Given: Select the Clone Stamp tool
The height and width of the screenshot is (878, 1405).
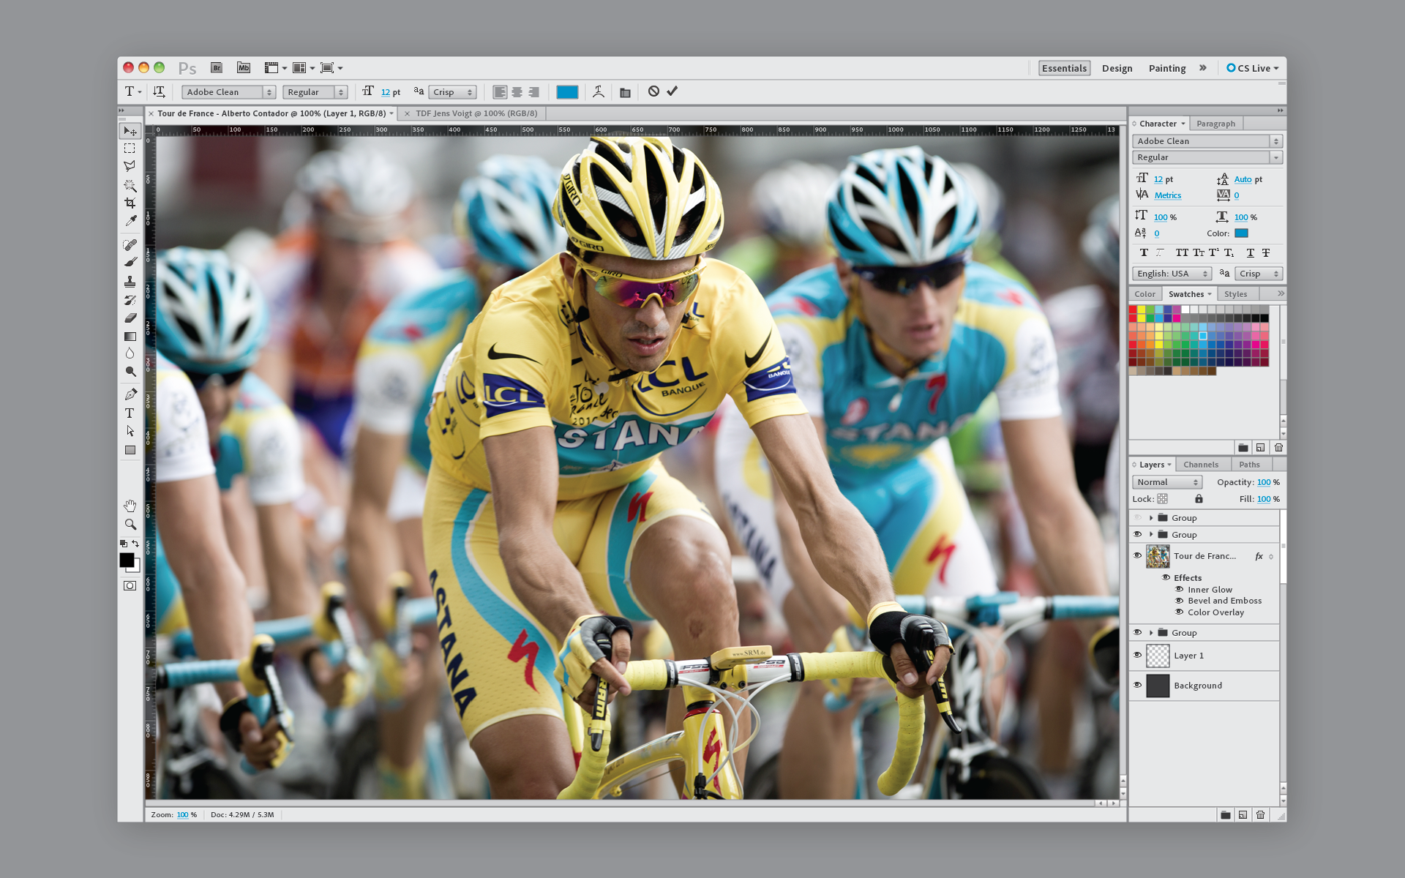Looking at the screenshot, I should pos(130,281).
